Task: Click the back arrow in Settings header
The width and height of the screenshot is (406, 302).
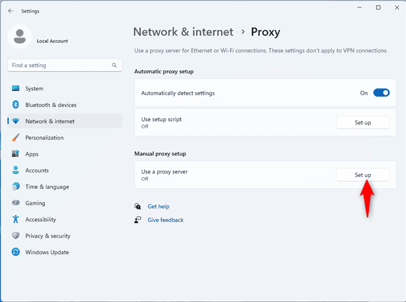Action: (x=11, y=11)
